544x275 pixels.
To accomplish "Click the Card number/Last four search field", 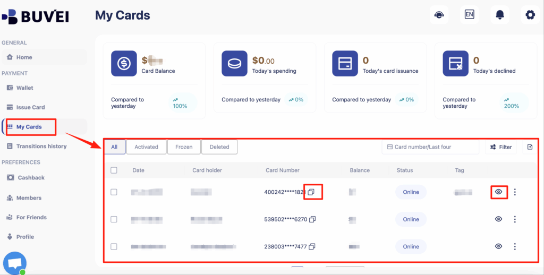I will tap(430, 147).
